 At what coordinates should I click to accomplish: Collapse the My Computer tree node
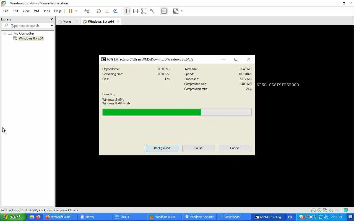tap(5, 33)
